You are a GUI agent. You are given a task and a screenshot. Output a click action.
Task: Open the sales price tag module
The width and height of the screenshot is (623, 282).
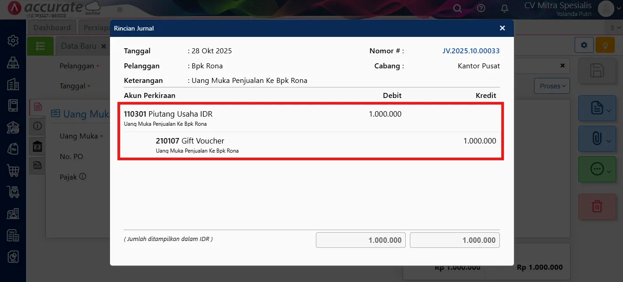tap(13, 149)
